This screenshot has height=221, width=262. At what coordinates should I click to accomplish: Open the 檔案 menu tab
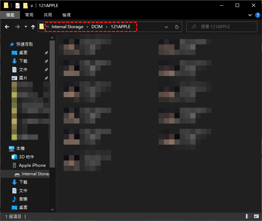coord(11,15)
